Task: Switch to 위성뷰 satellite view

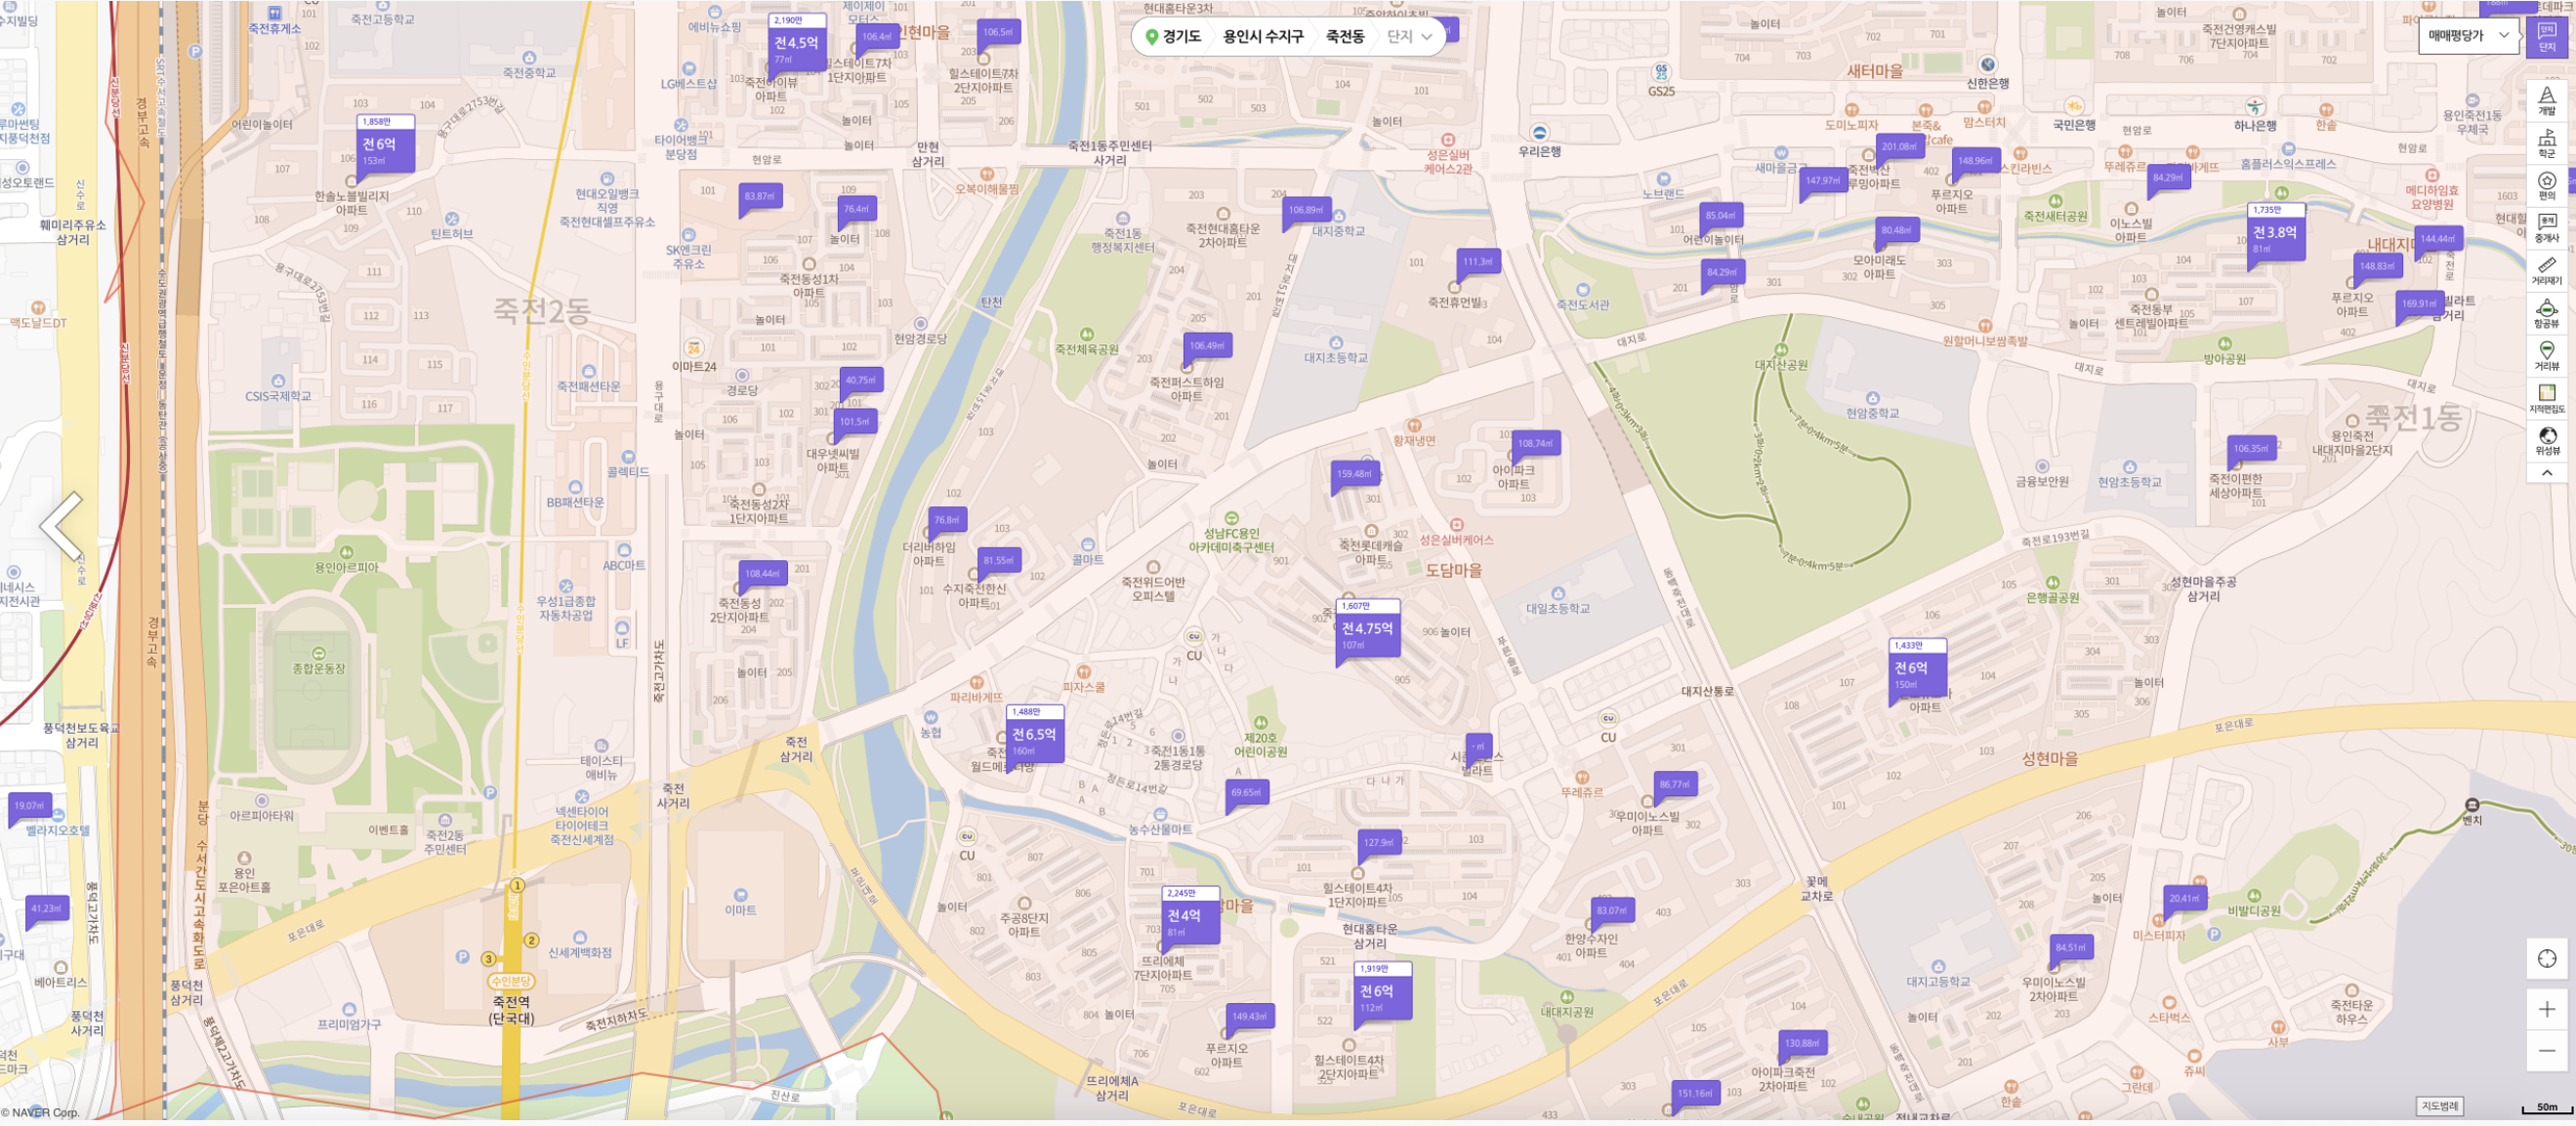Action: tap(2546, 441)
